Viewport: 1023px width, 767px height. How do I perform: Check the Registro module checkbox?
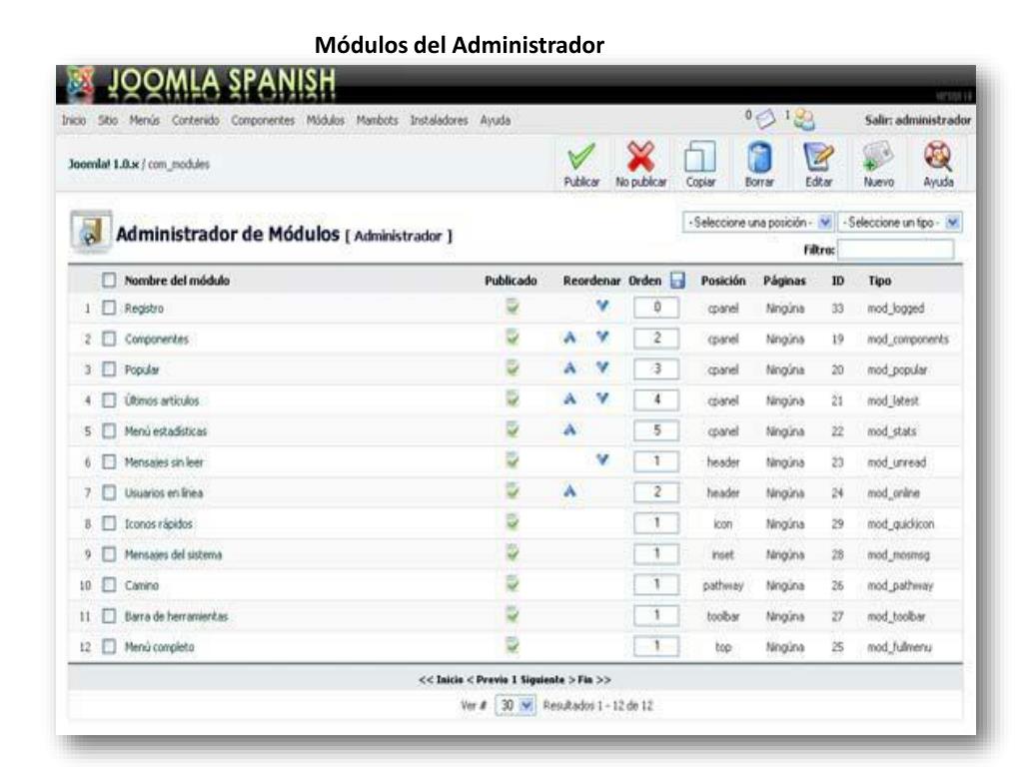point(109,308)
